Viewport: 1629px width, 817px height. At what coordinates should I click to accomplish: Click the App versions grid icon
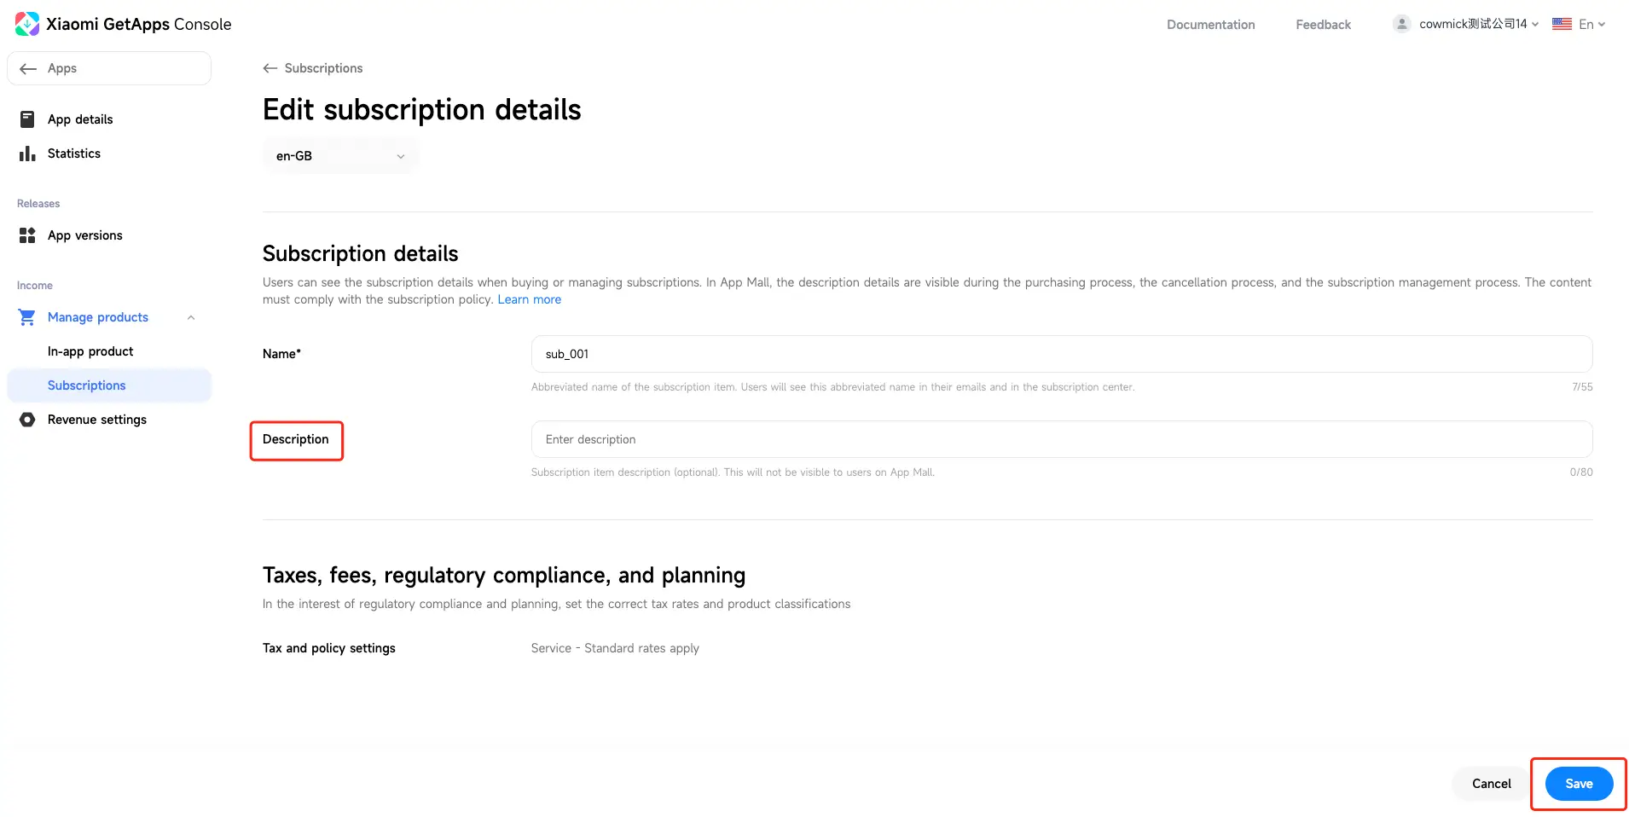click(x=27, y=235)
